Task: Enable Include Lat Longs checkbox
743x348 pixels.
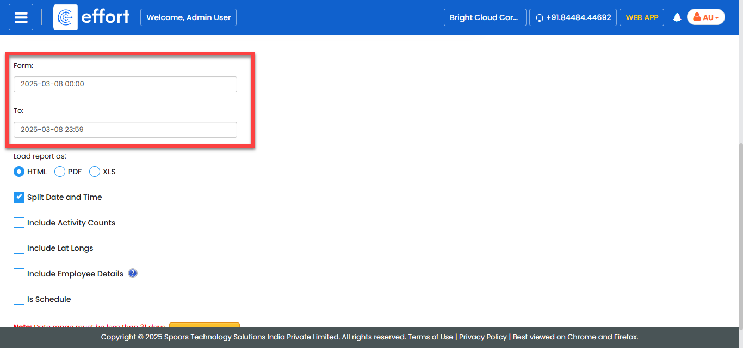Action: [19, 248]
